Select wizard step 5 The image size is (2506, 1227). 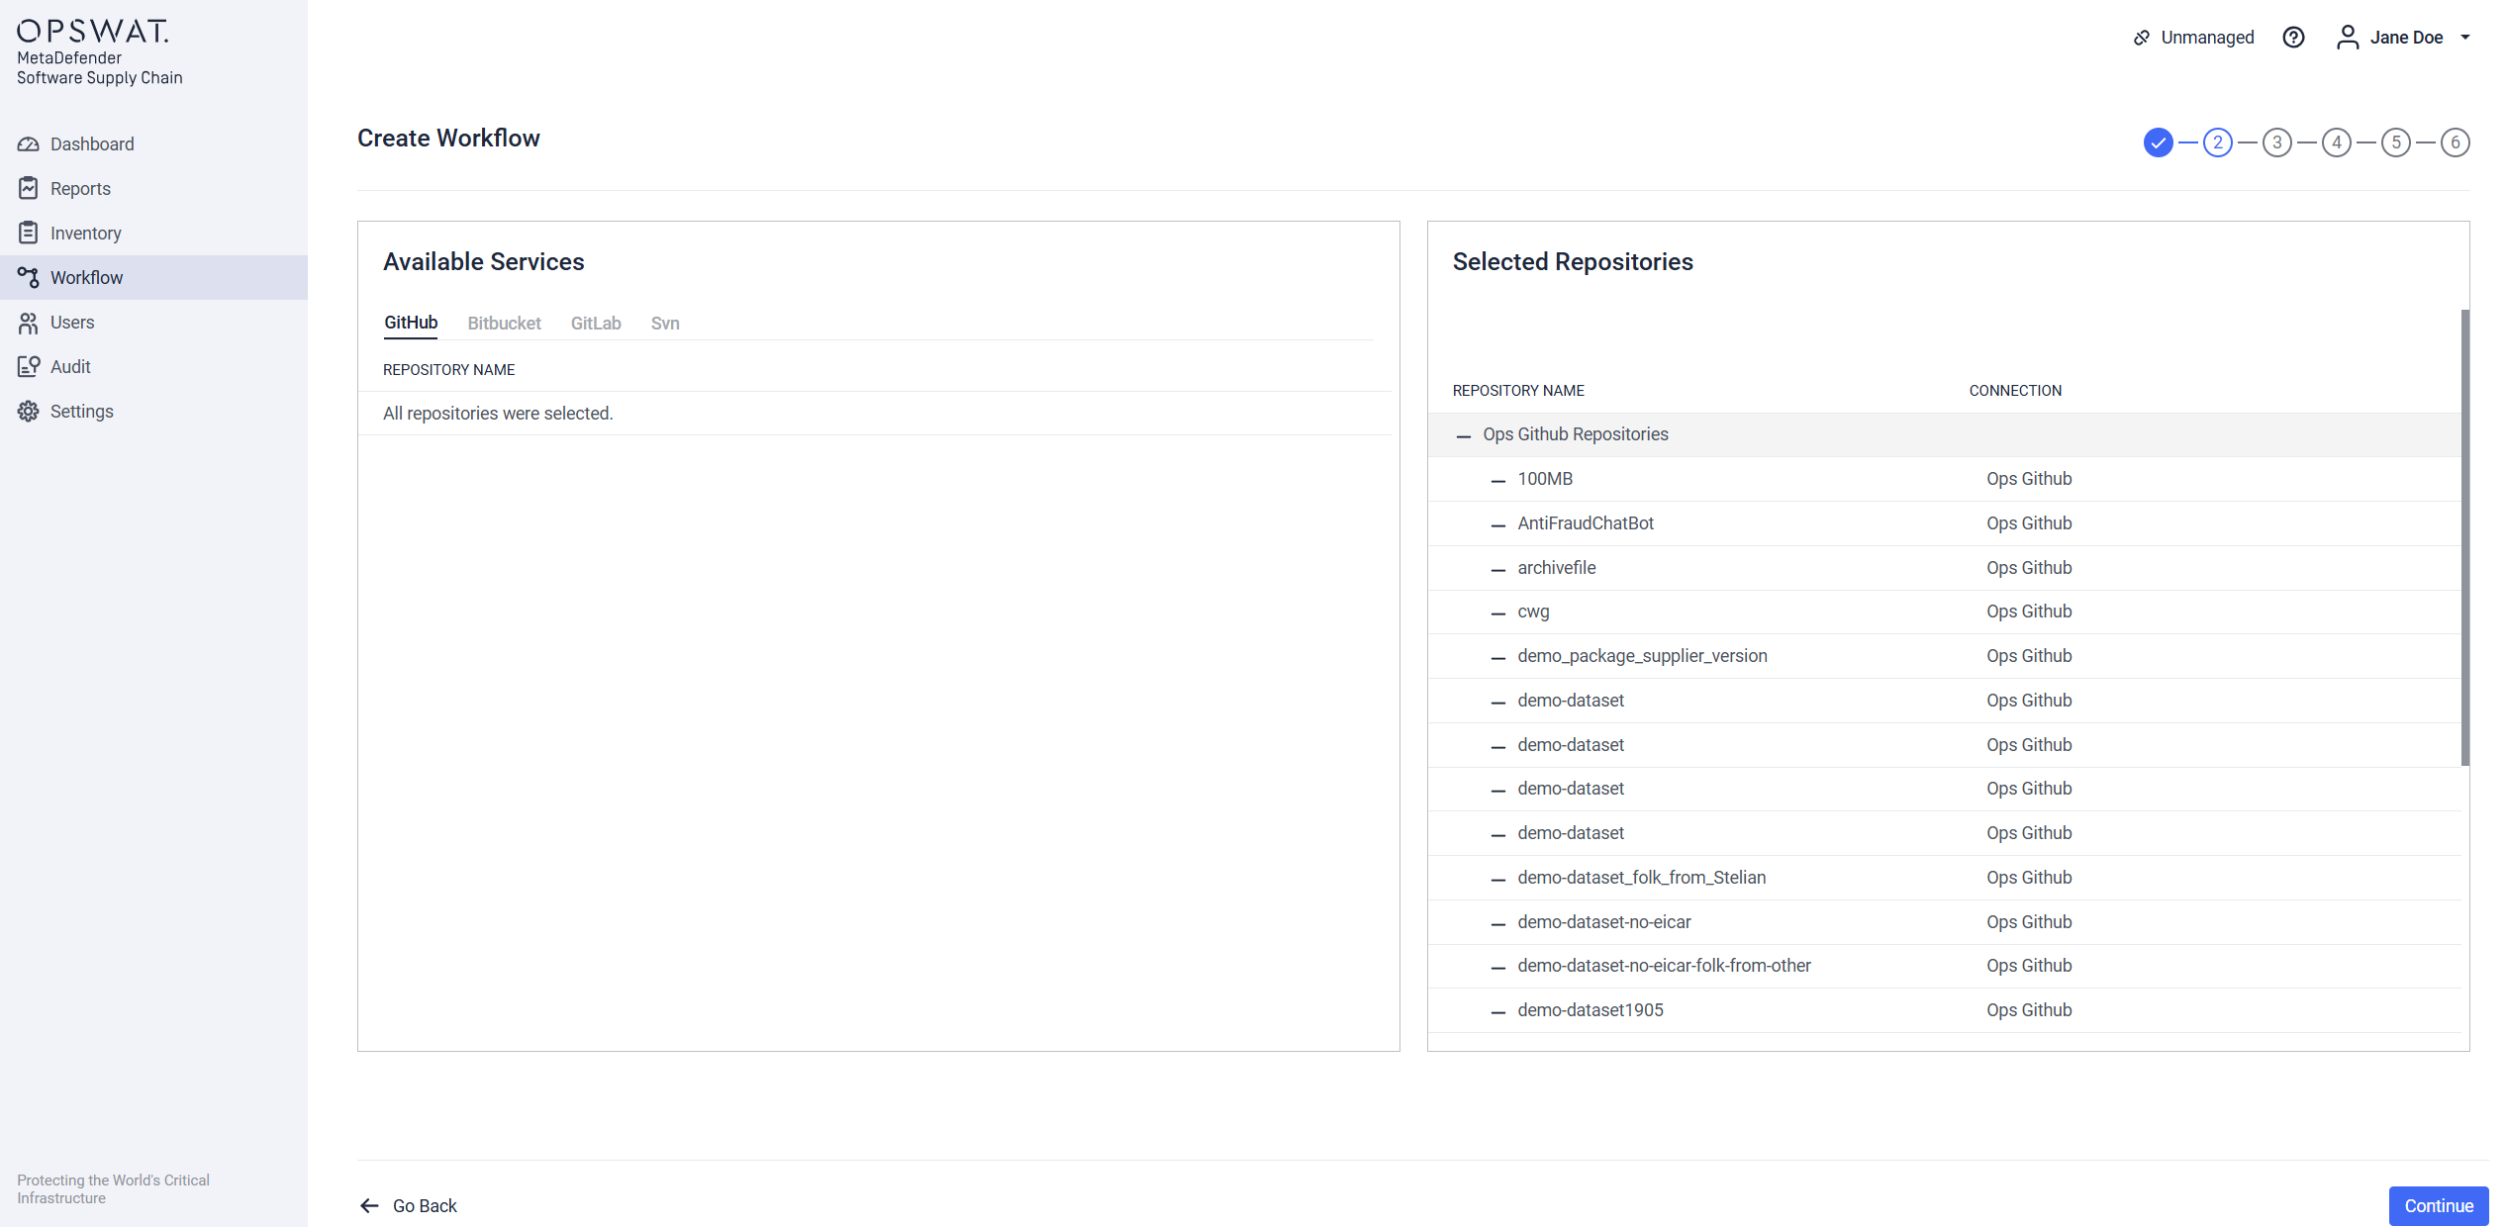tap(2396, 142)
